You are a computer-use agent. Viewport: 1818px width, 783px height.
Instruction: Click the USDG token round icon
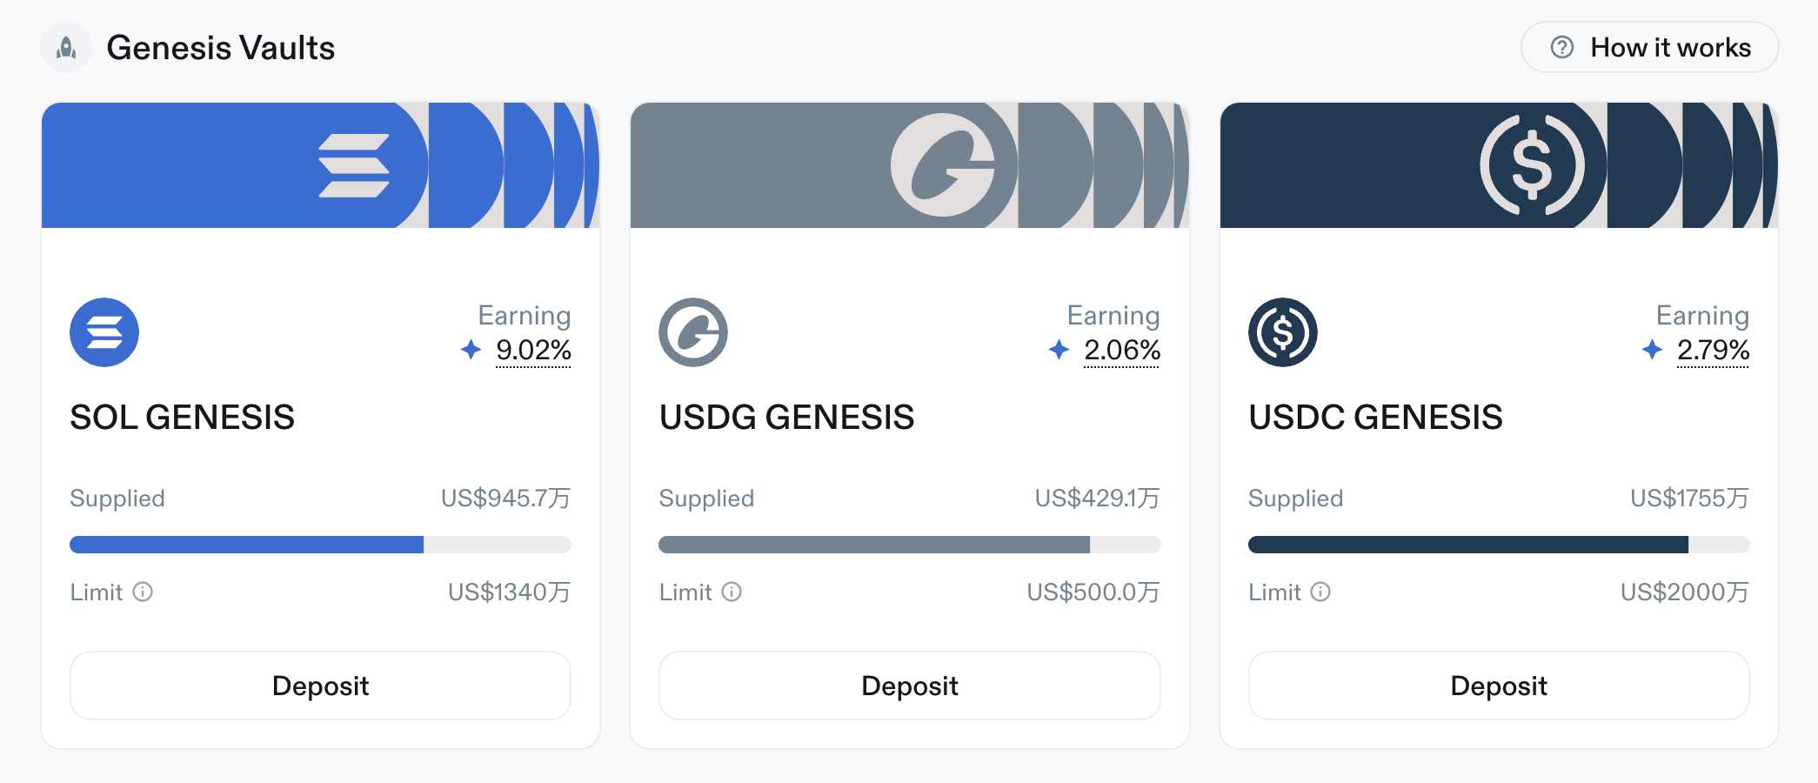pos(693,332)
